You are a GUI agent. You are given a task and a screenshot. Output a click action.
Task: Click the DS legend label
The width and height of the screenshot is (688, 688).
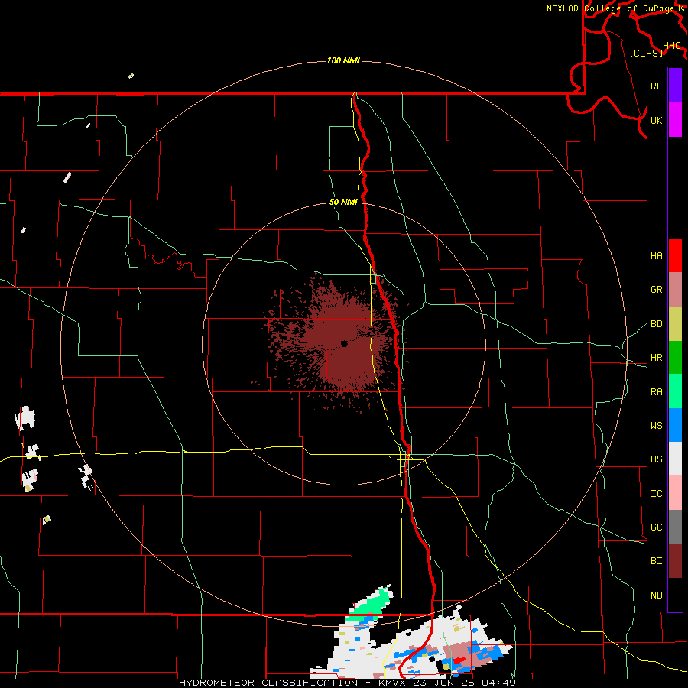[x=656, y=459]
